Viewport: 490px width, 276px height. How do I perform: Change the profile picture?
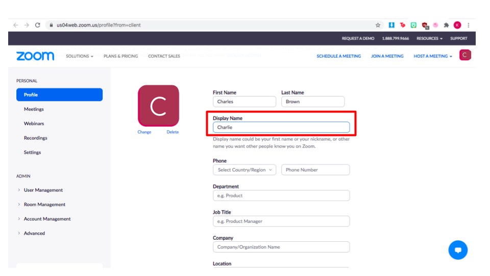144,132
